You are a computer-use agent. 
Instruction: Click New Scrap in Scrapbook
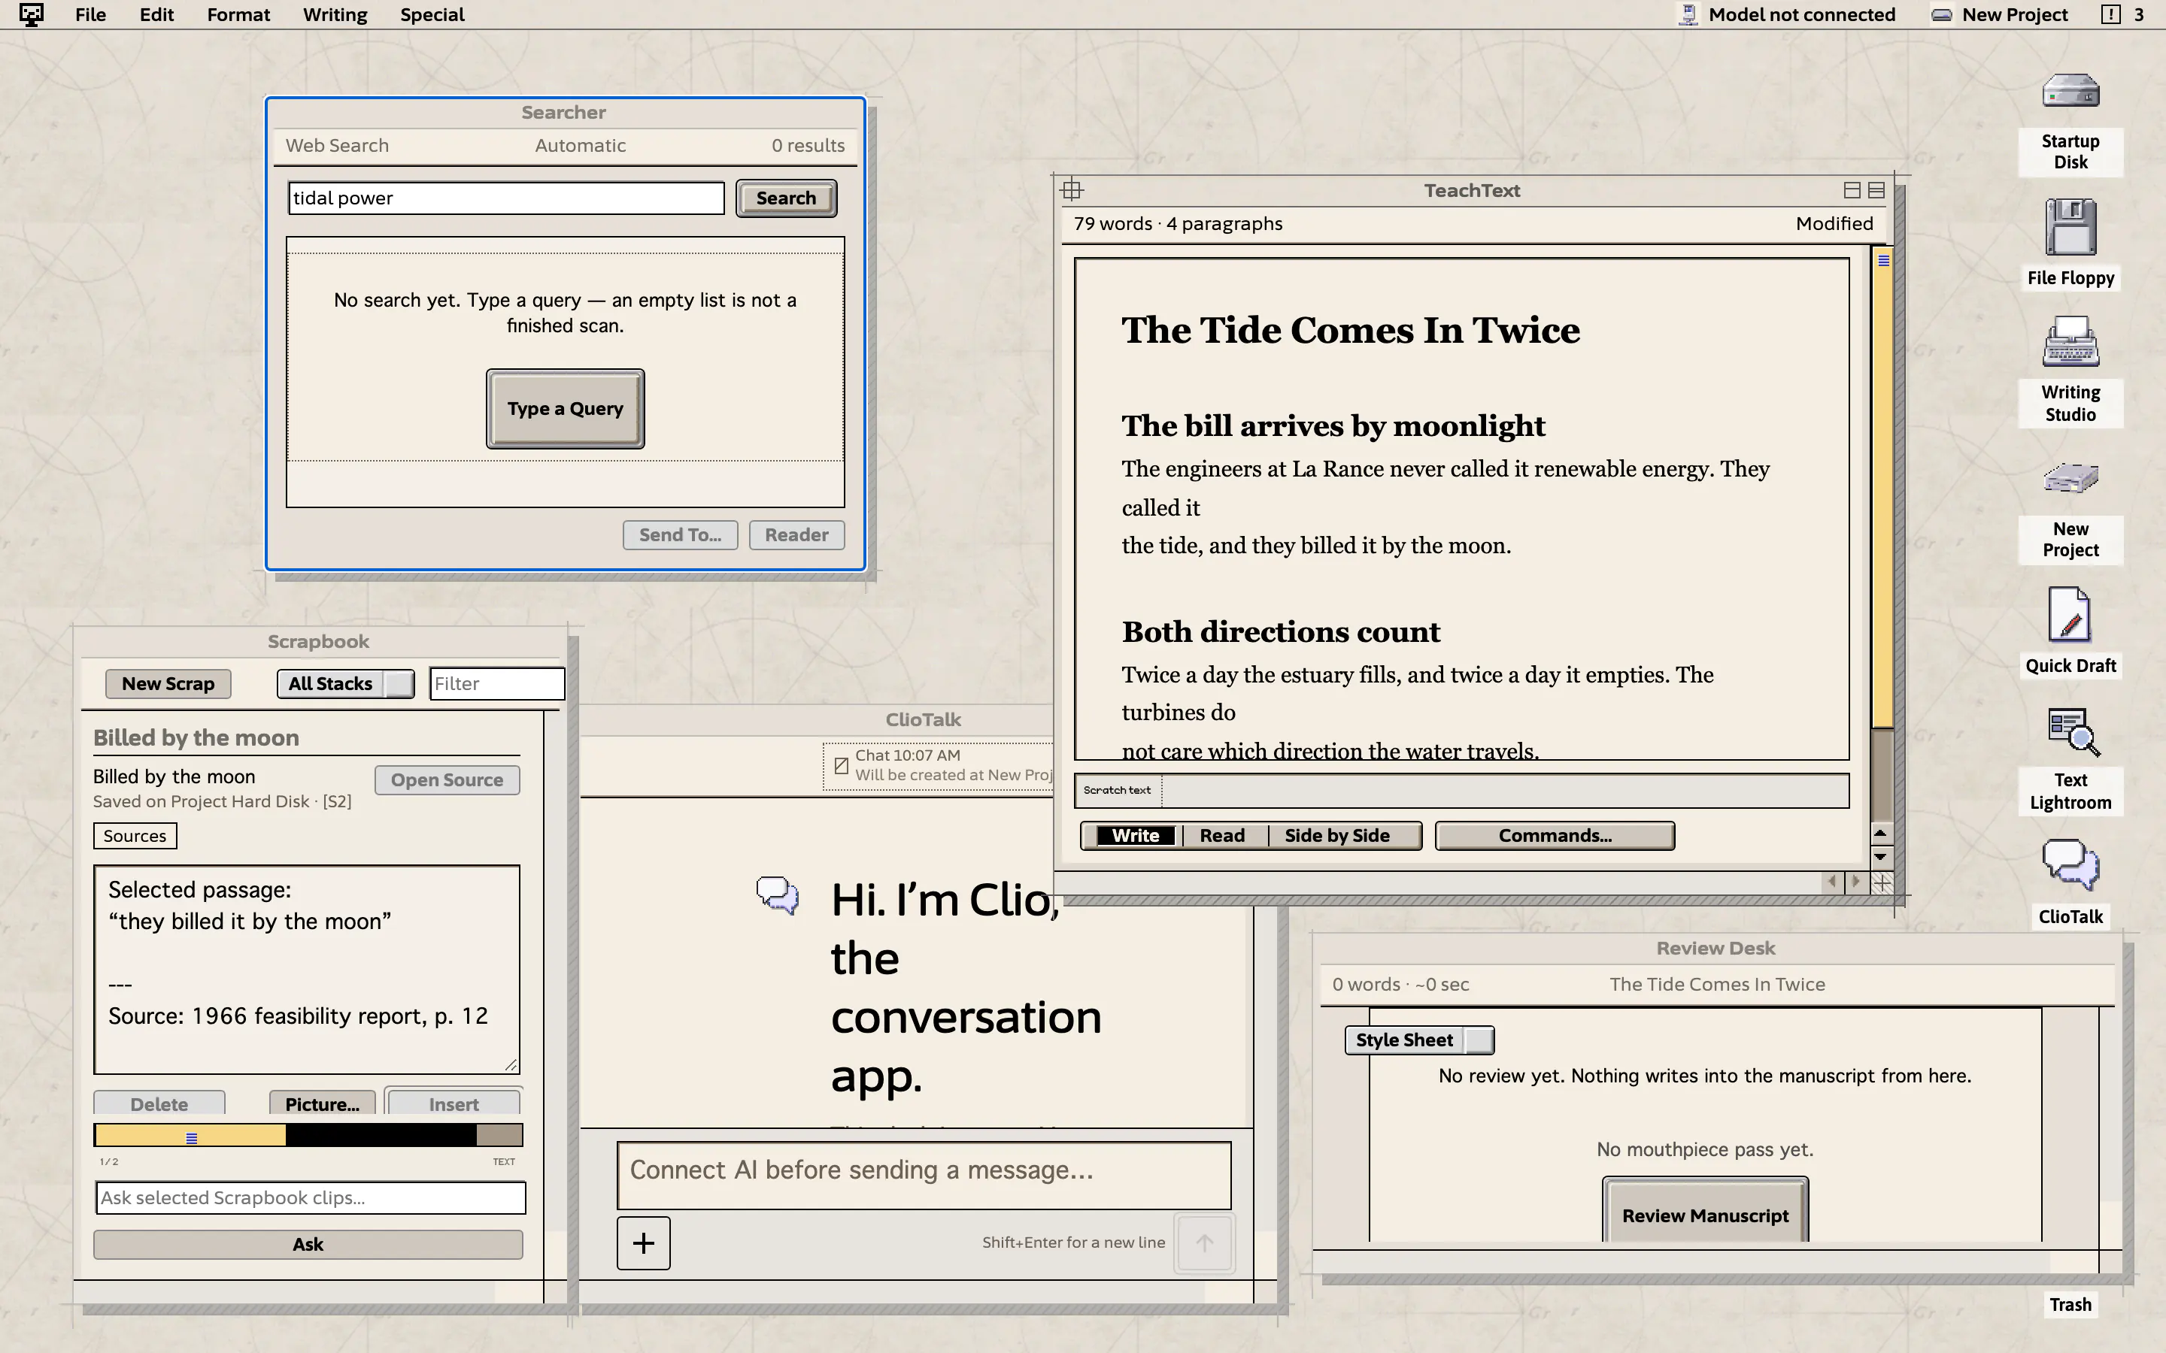coord(168,684)
